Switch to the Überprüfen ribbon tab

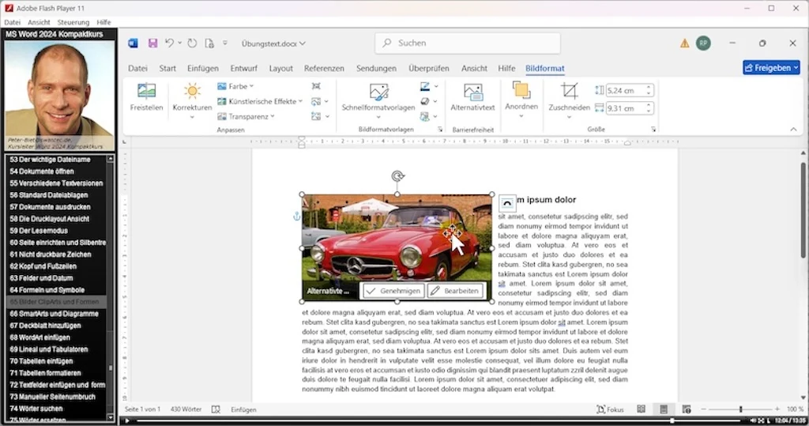[429, 68]
